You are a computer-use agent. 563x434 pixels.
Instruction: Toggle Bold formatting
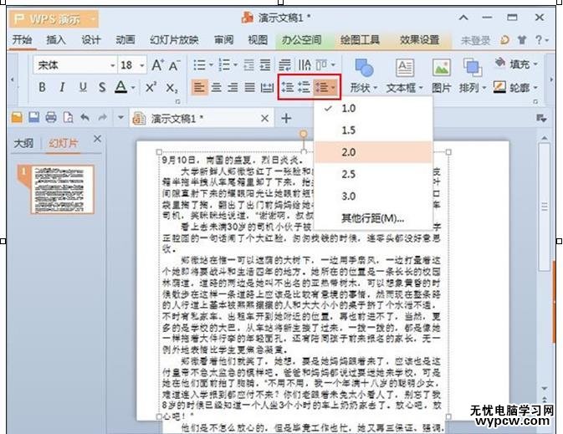point(43,87)
